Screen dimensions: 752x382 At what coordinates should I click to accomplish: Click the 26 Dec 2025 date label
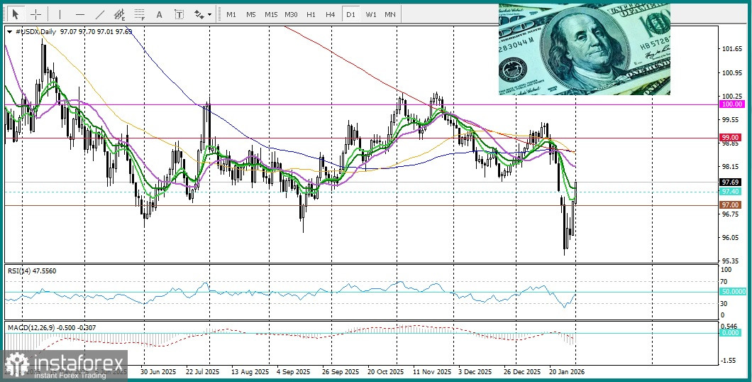point(523,372)
